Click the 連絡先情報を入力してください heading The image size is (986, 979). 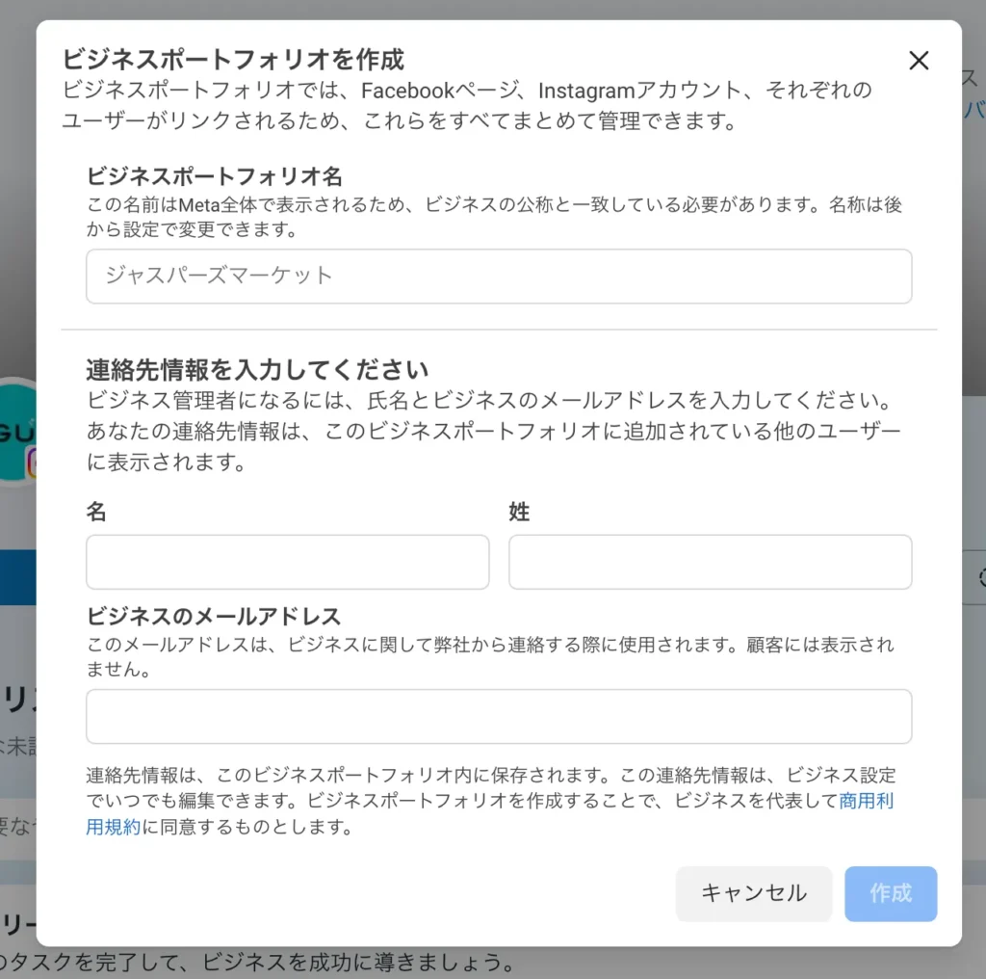(257, 369)
